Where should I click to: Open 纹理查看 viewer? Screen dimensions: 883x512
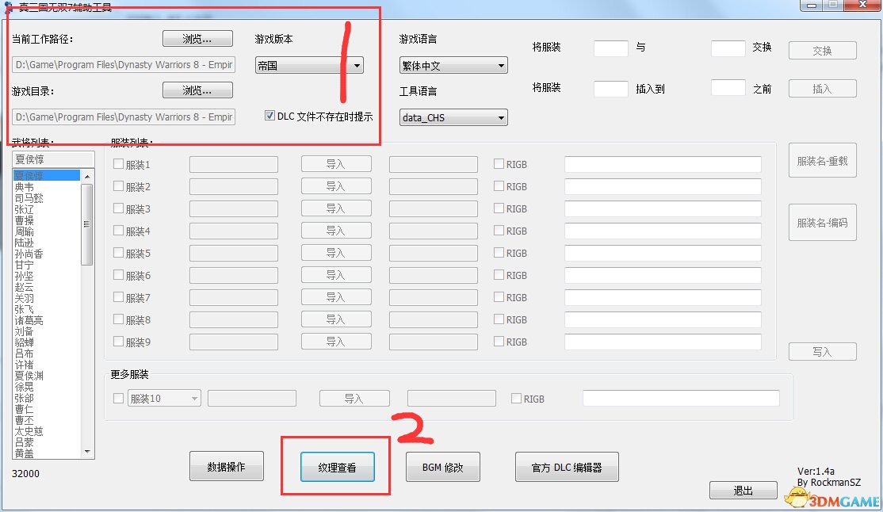[x=338, y=467]
